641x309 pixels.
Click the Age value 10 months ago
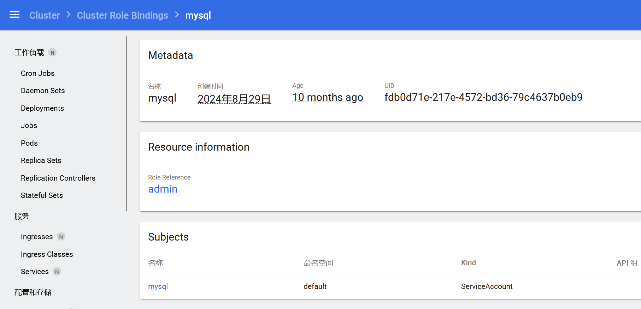point(328,97)
